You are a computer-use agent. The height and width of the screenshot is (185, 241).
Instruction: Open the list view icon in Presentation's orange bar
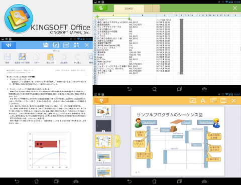tap(223, 100)
